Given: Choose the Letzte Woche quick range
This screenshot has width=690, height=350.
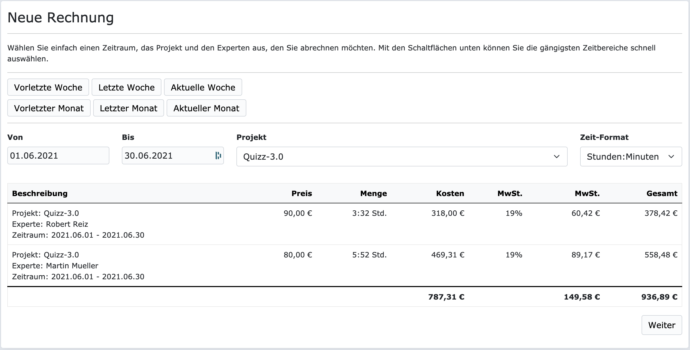Looking at the screenshot, I should (127, 87).
